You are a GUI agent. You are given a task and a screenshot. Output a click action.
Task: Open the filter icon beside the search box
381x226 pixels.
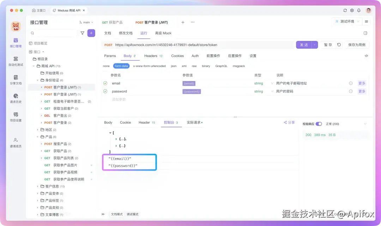(83, 32)
